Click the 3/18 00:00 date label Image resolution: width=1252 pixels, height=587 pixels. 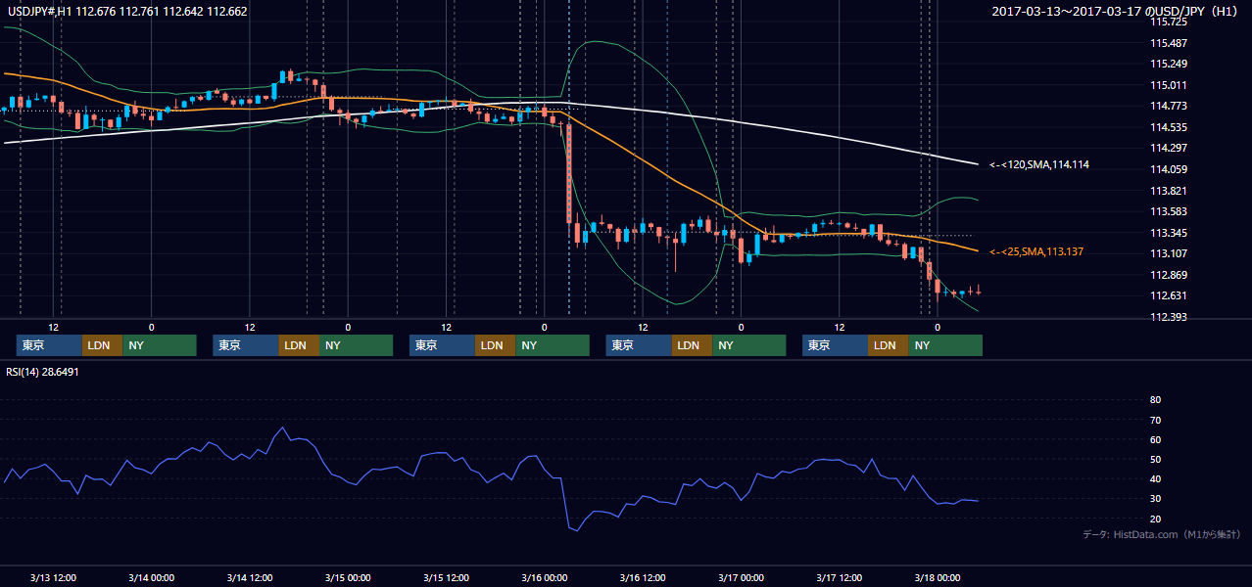pyautogui.click(x=937, y=577)
